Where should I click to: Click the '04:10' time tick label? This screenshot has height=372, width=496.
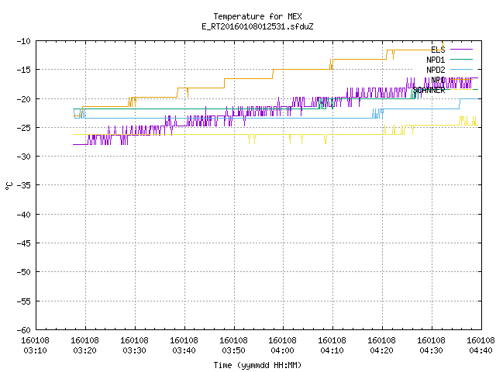coord(332,350)
